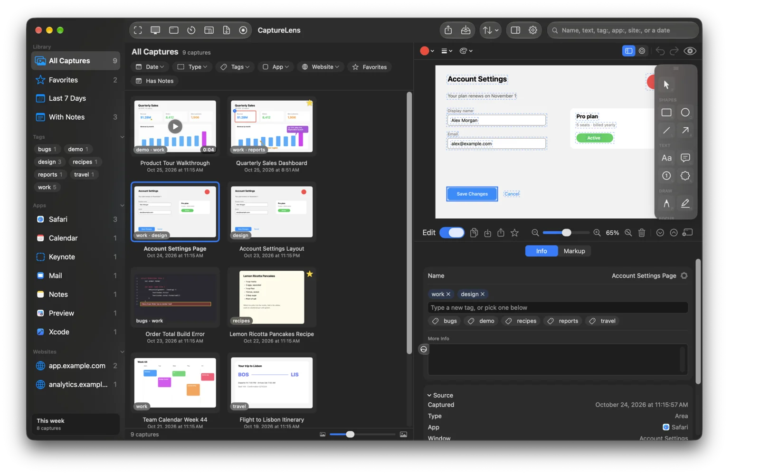760x475 pixels.
Task: Delete the capture with the trash icon
Action: tap(642, 233)
